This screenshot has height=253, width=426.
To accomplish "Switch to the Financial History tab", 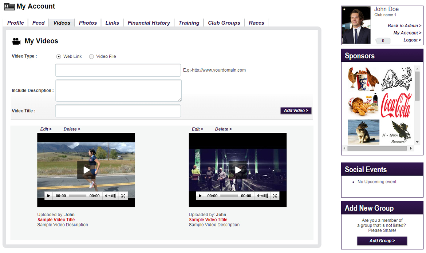I will coord(149,23).
